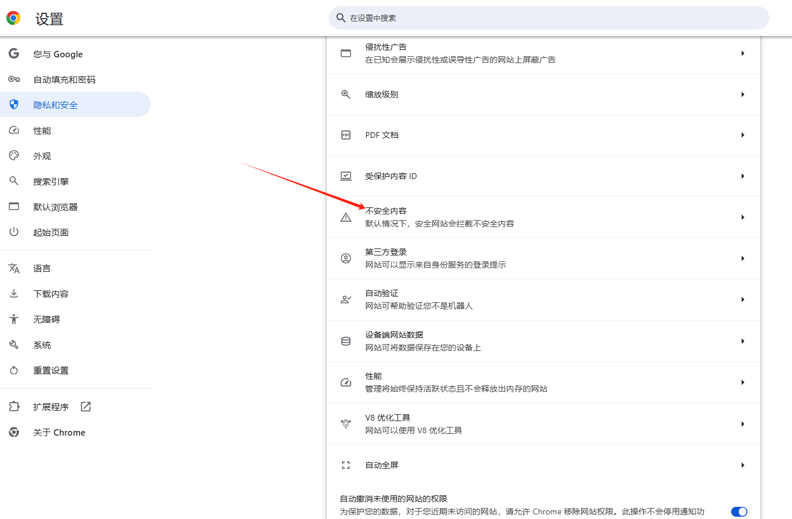Expand the 受保护内容 ID row arrow
This screenshot has height=519, width=792.
click(x=743, y=176)
